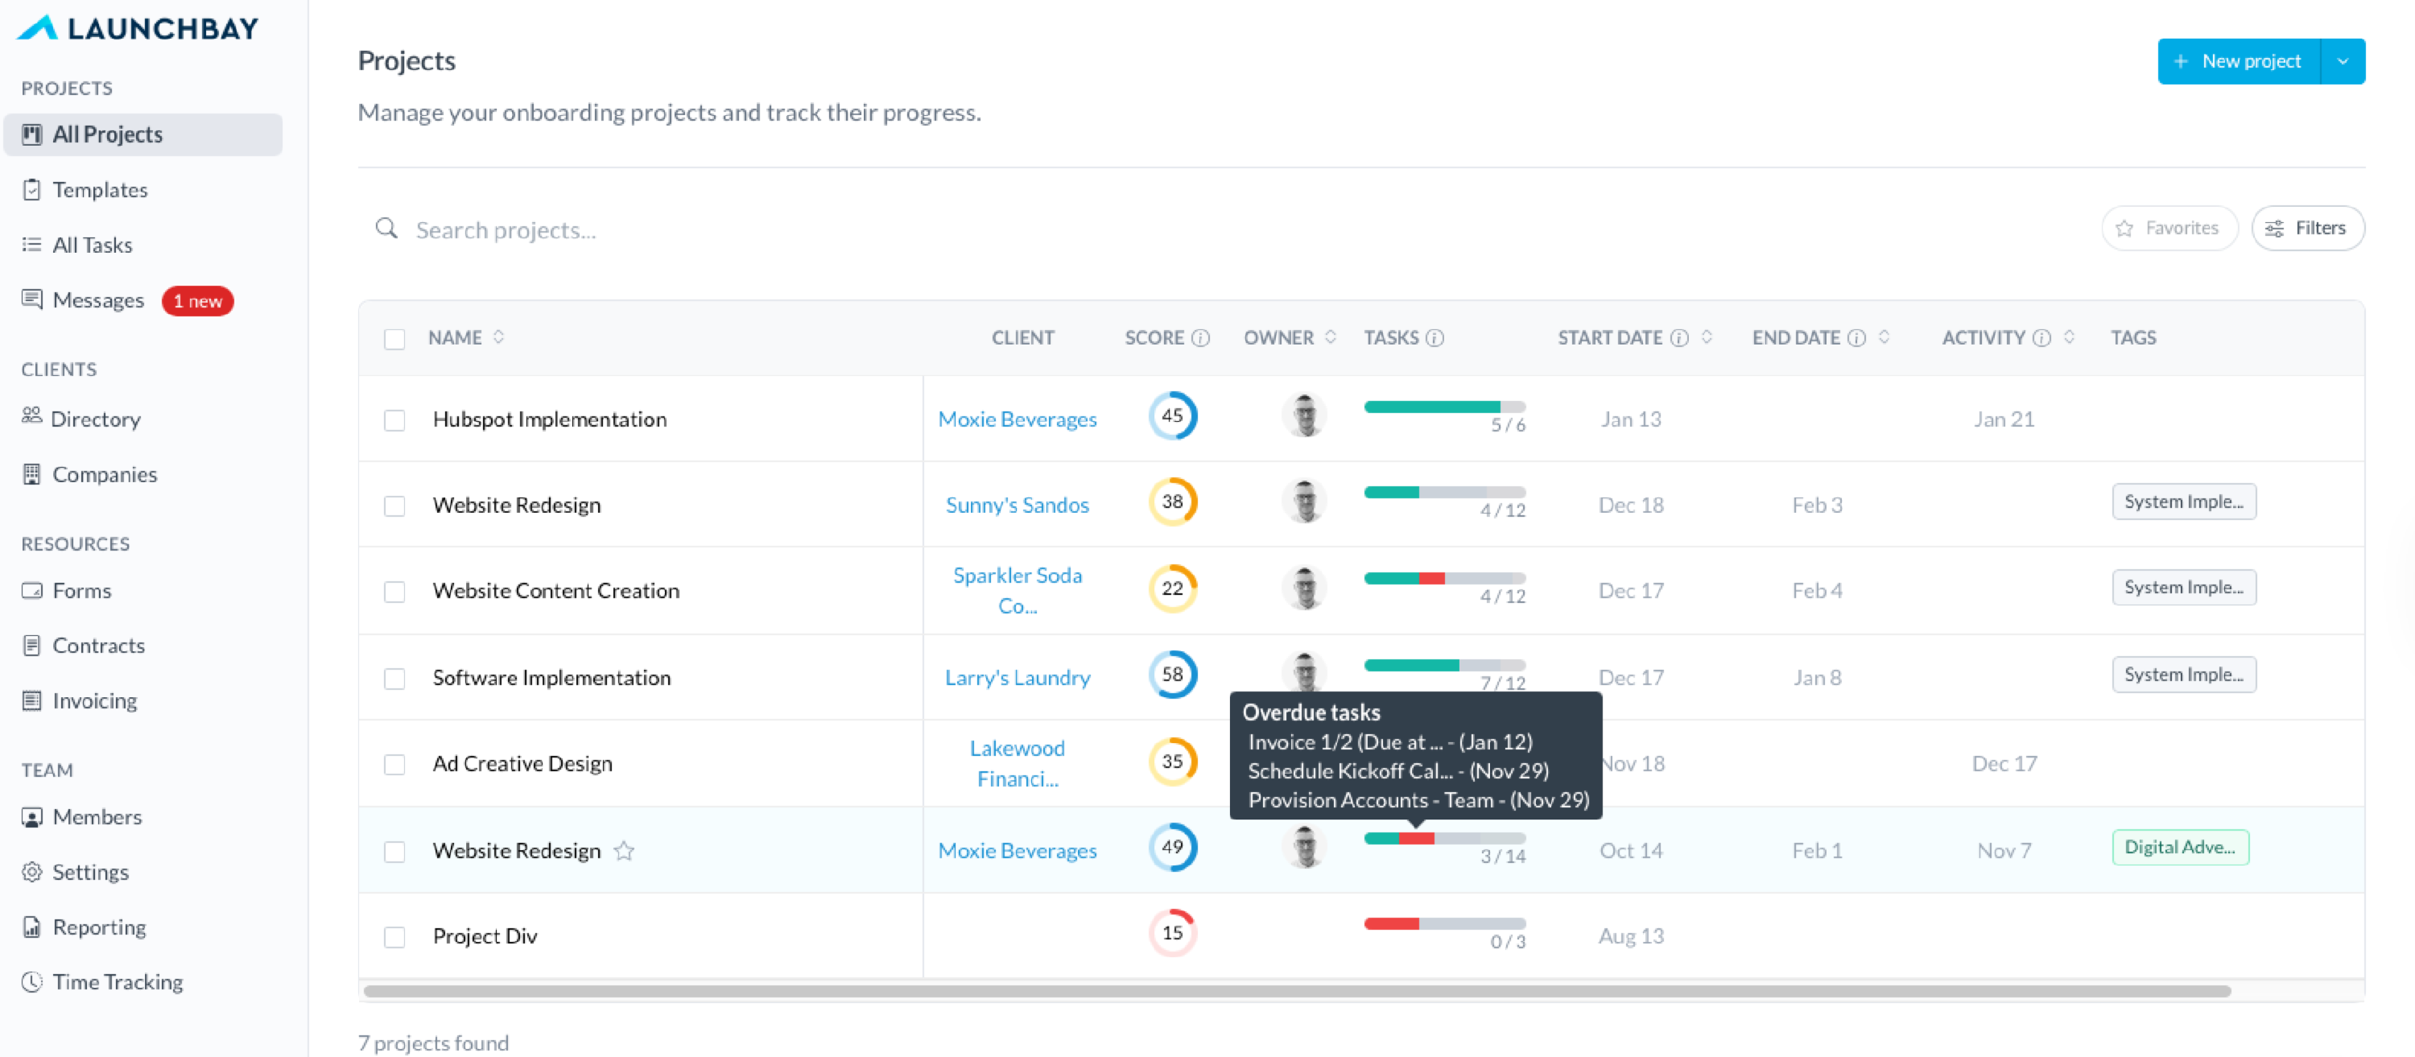Click the search magnifier icon
Screen dimensions: 2415x1057
[x=386, y=229]
